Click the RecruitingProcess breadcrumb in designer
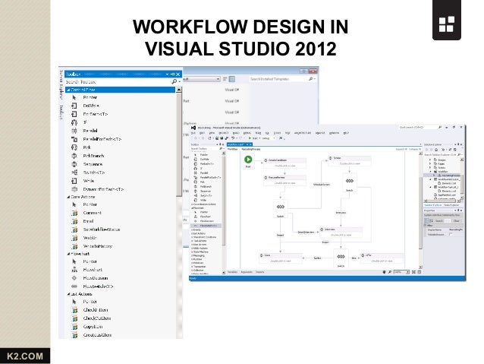 point(251,150)
